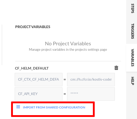Click the masked ***** value field
Viewport: 137px width, 119px height.
coord(91,94)
